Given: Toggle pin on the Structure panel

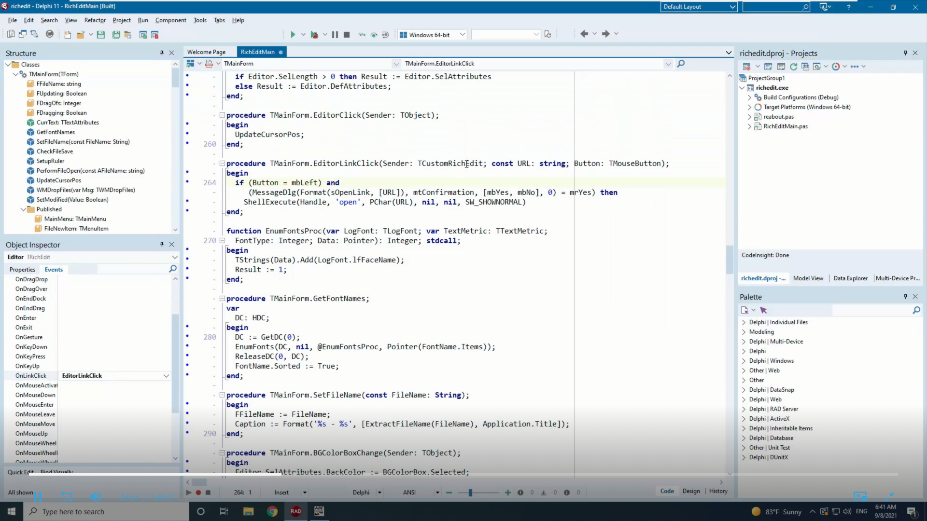Looking at the screenshot, I should click(162, 53).
